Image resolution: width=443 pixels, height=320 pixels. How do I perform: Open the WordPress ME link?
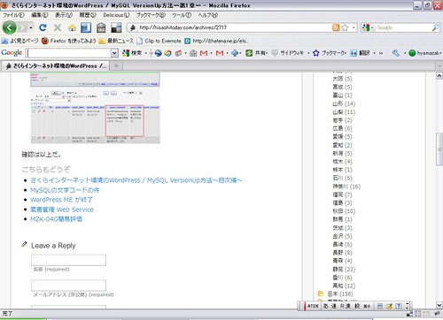62,200
